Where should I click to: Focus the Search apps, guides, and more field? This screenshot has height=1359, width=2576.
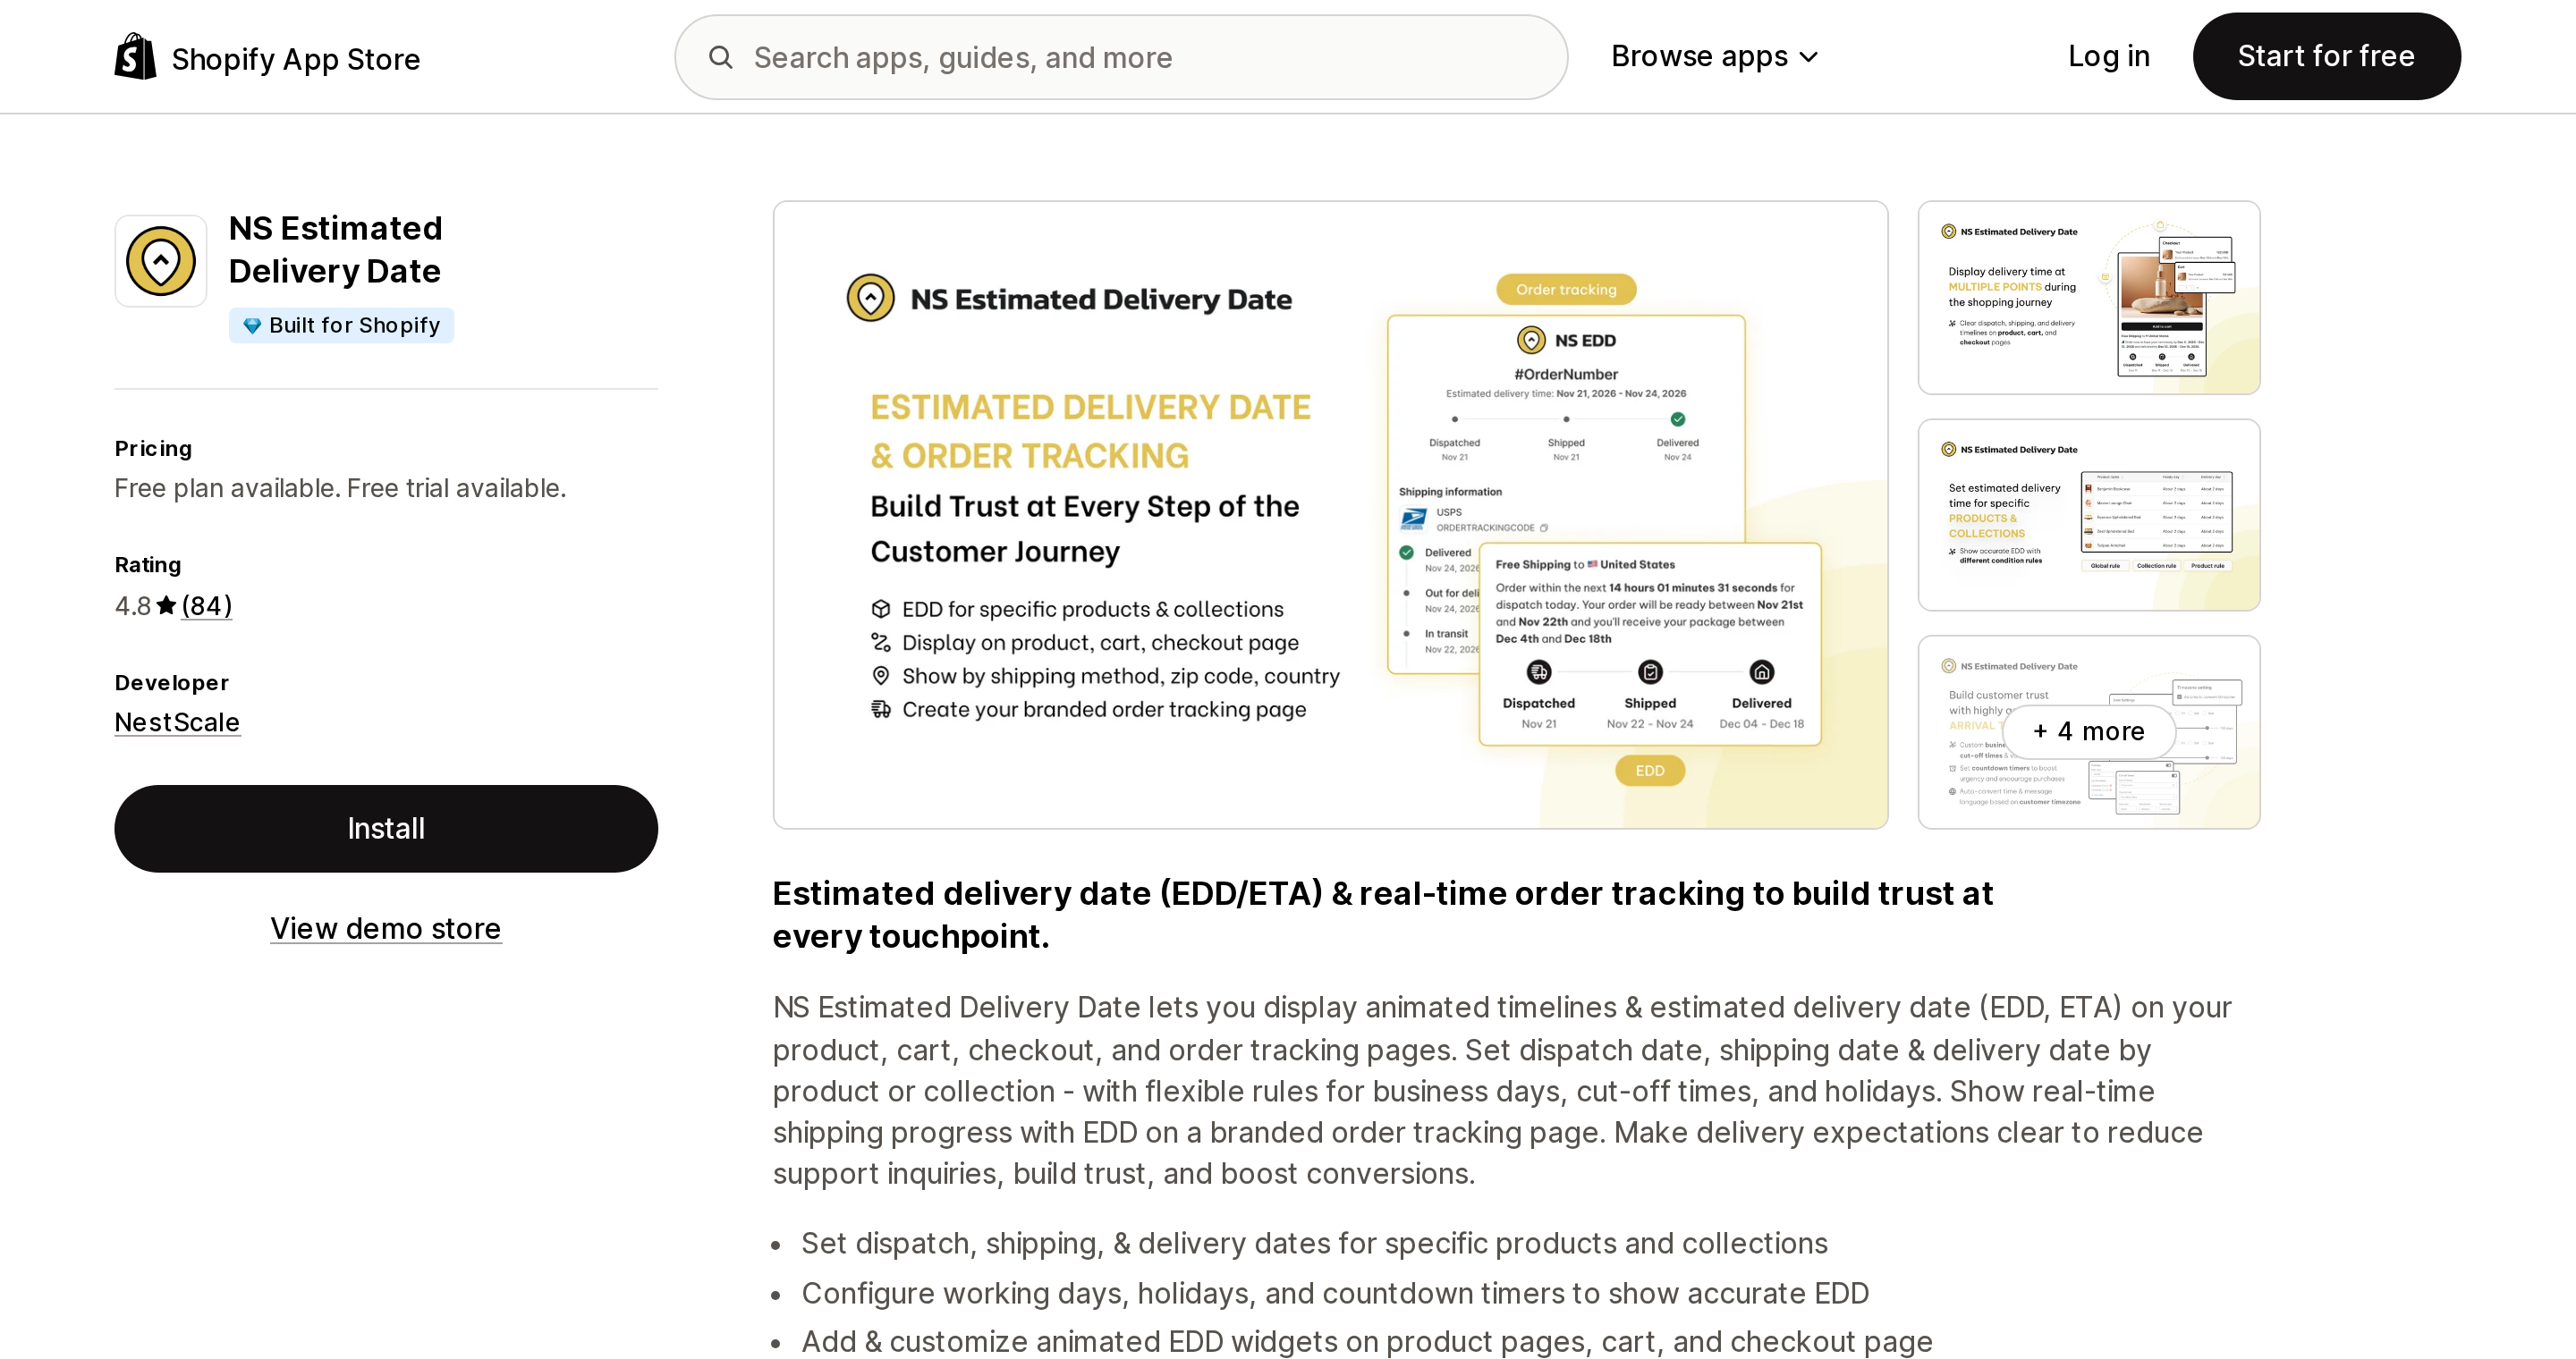coord(1121,57)
